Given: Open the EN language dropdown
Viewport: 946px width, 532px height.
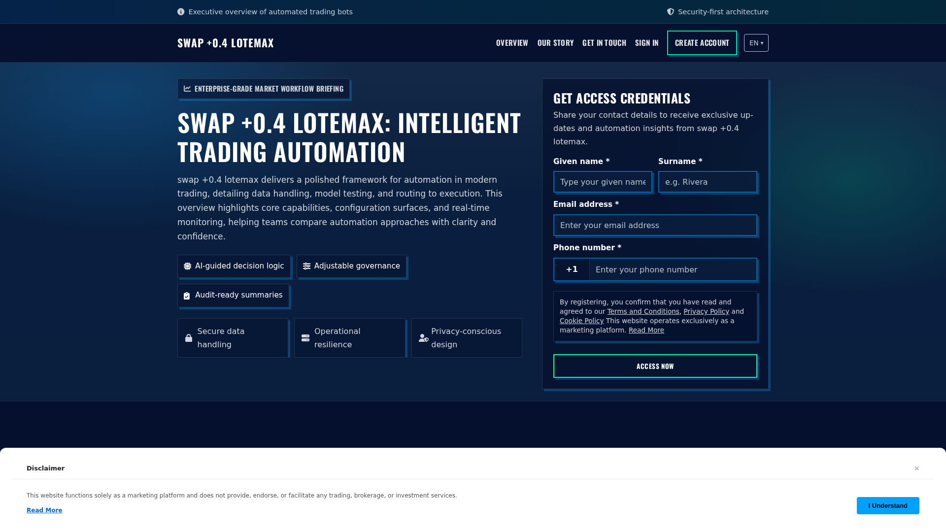Looking at the screenshot, I should point(756,43).
